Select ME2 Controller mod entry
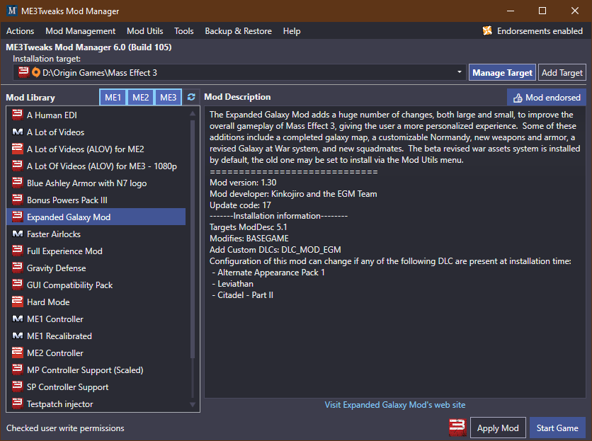 [x=96, y=353]
